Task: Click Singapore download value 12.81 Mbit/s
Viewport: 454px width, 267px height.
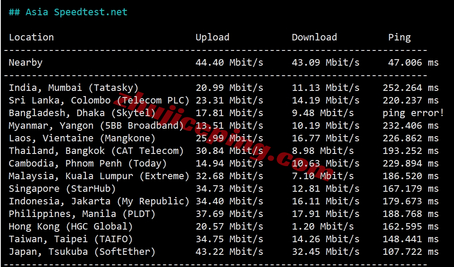Action: pyautogui.click(x=325, y=188)
